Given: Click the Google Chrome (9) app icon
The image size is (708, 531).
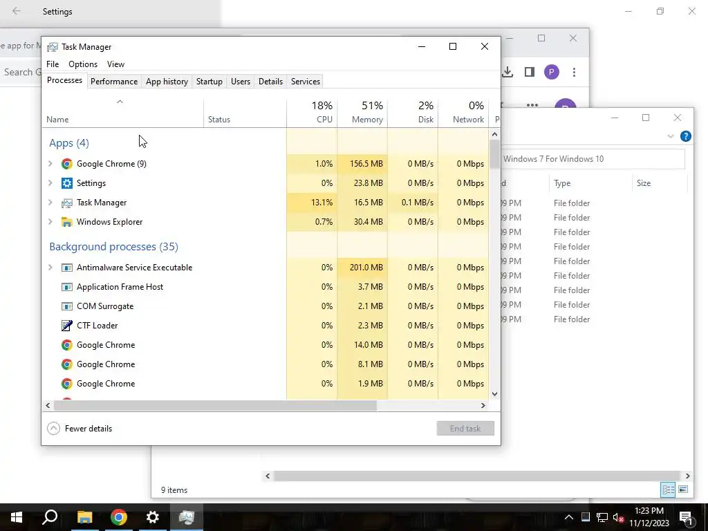Looking at the screenshot, I should click(67, 164).
